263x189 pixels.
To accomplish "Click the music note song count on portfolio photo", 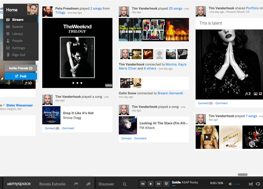I will click(x=248, y=94).
